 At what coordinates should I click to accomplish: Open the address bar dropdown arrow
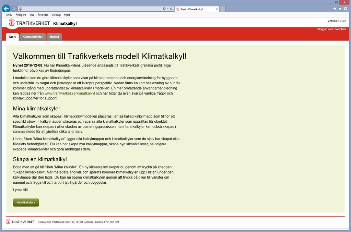(x=168, y=9)
